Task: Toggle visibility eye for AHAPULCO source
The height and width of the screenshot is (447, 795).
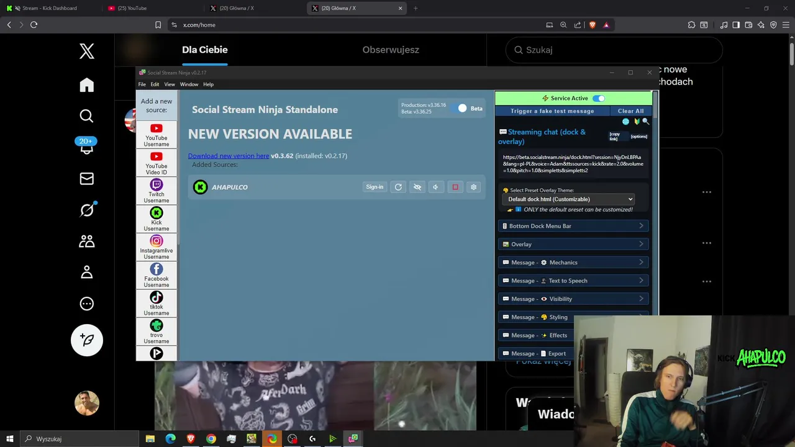Action: [417, 187]
